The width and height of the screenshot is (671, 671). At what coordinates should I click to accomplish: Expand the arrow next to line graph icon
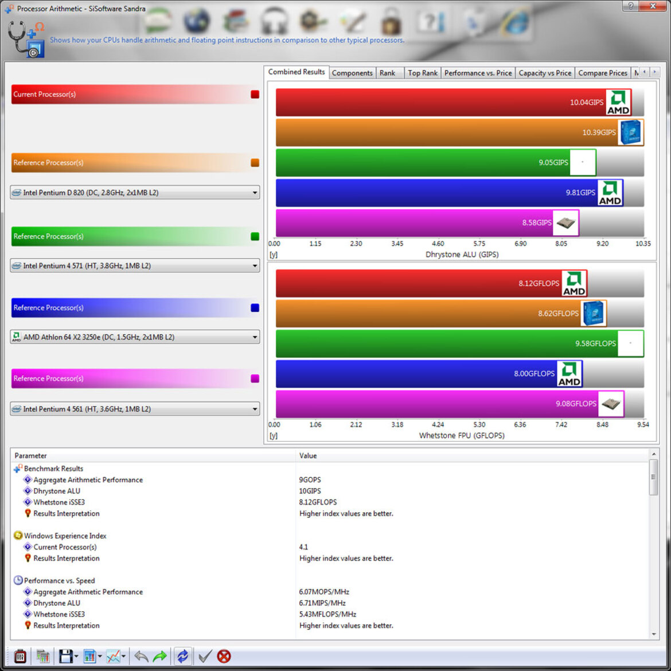(x=123, y=656)
